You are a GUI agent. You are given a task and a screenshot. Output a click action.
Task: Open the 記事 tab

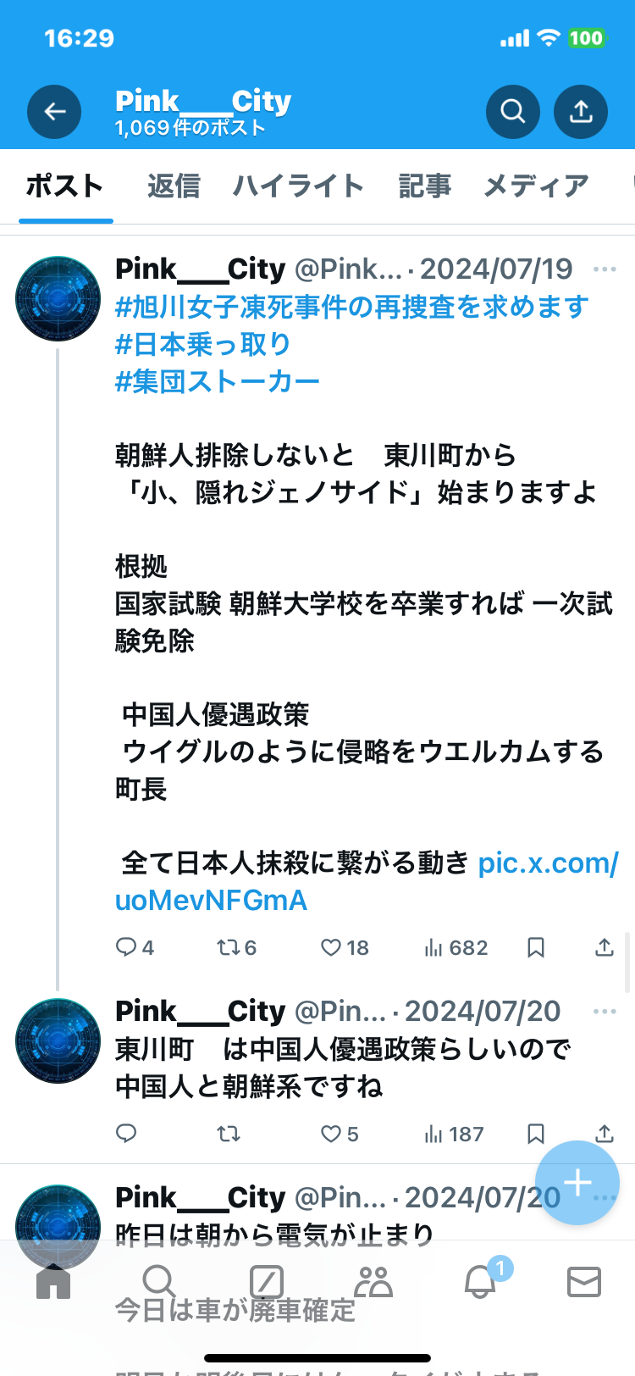[x=424, y=186]
